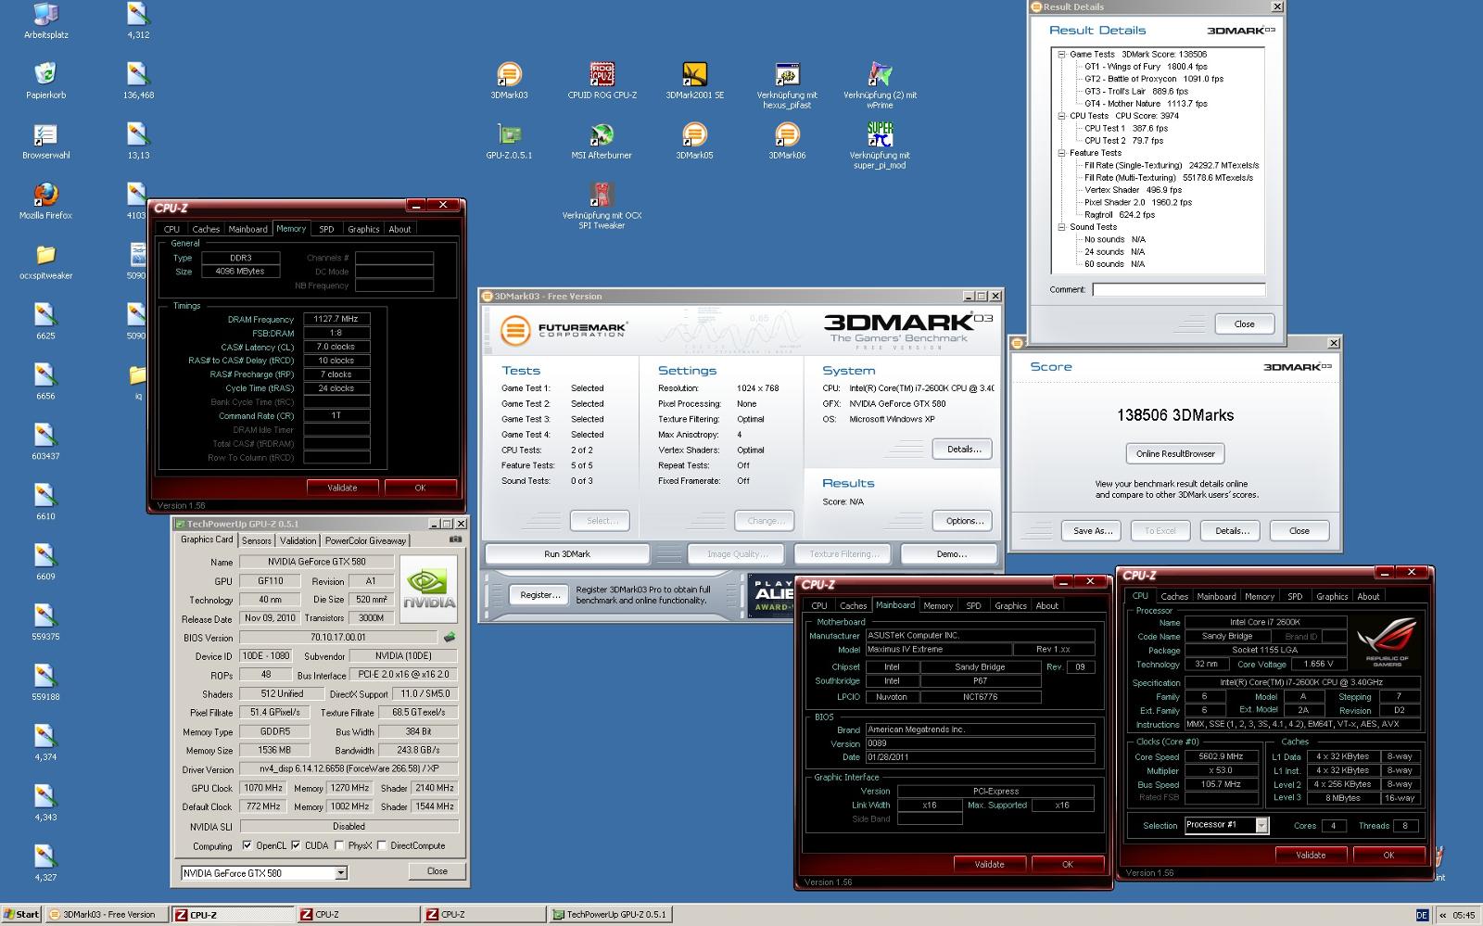Open the PowerColor Giveaway tab

(365, 540)
